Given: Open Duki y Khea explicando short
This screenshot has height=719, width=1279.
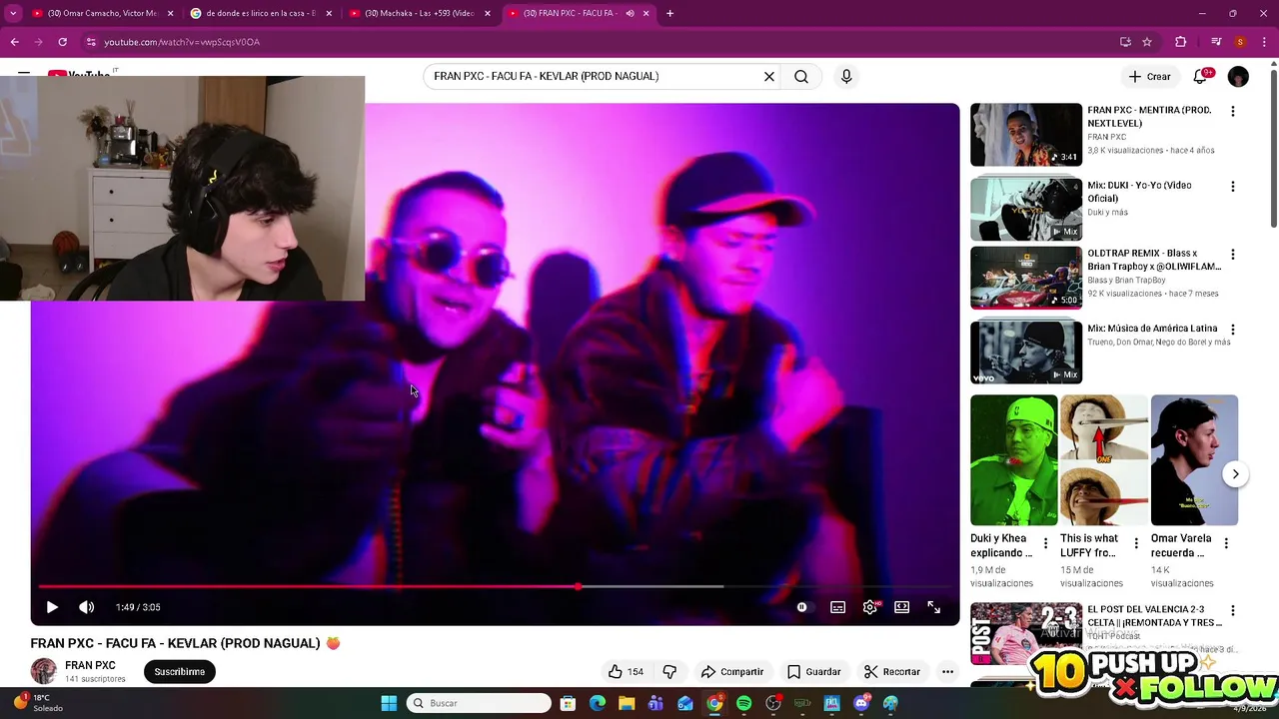Looking at the screenshot, I should pos(1013,460).
